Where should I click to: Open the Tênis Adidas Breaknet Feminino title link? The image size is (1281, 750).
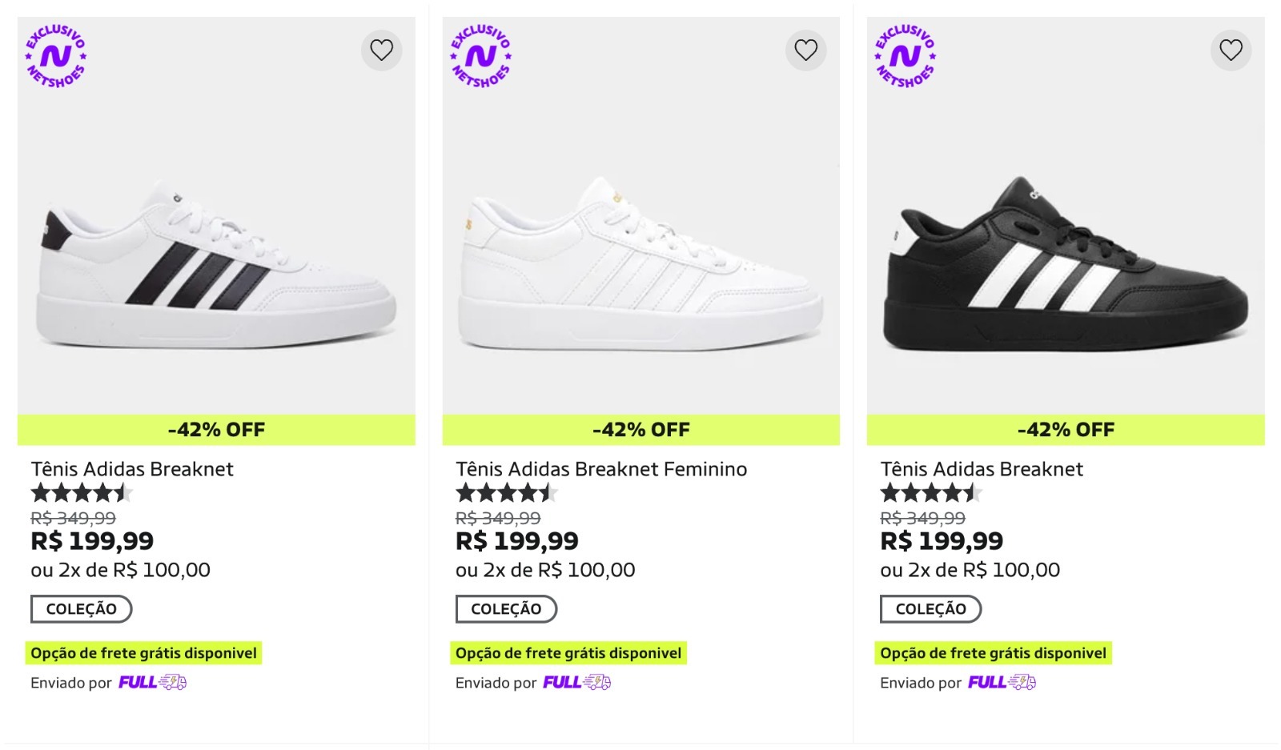(x=601, y=469)
